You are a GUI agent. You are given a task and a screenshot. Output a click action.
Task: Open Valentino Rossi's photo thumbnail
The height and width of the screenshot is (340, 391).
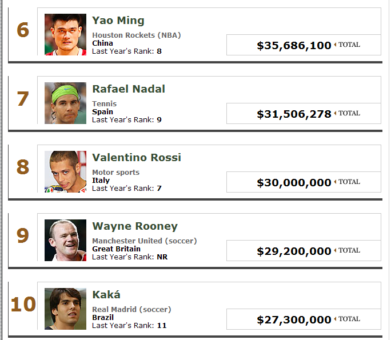[x=65, y=171]
